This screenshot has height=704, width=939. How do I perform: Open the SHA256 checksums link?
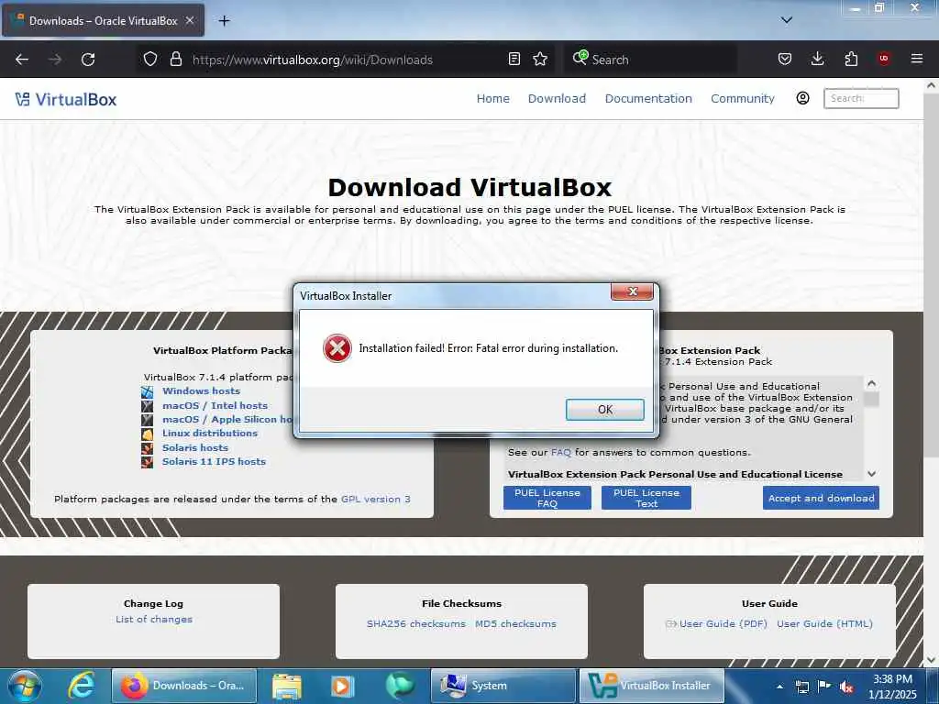[x=416, y=623]
